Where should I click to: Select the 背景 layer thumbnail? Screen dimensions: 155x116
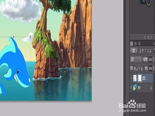pyautogui.click(x=135, y=87)
